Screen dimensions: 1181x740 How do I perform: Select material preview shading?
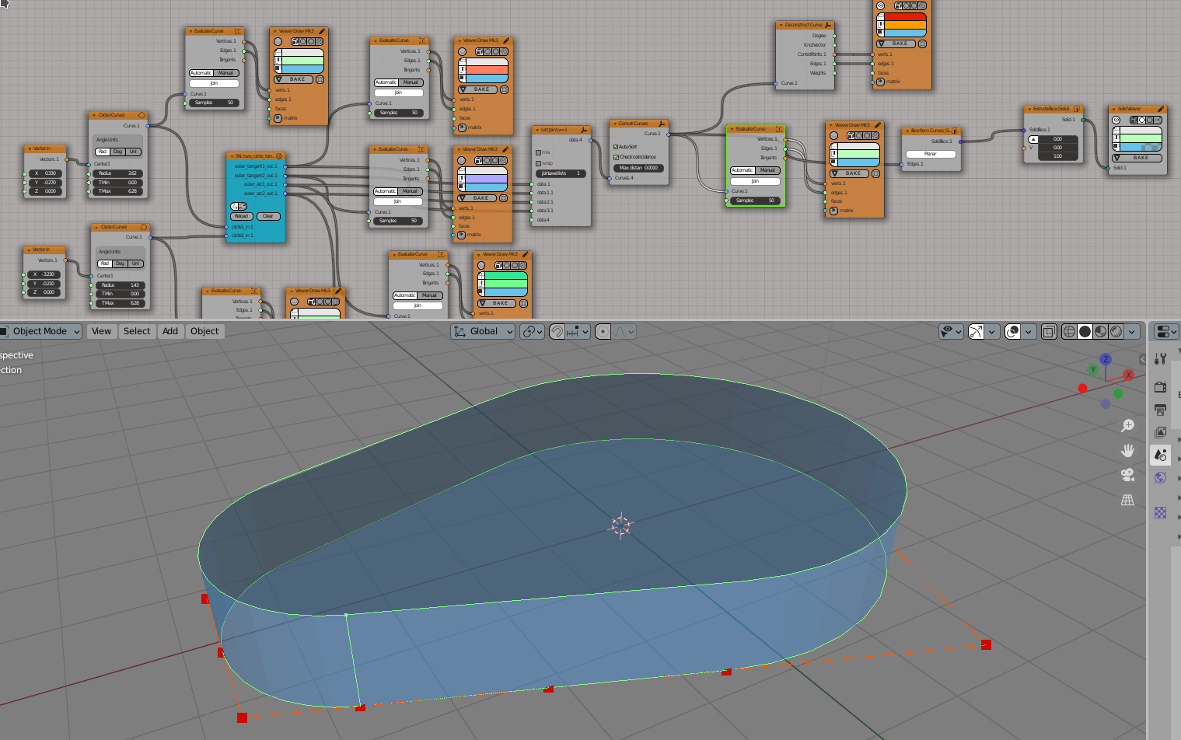(x=1101, y=332)
